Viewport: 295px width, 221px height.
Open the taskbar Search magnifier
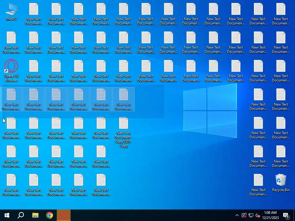(x=21, y=215)
